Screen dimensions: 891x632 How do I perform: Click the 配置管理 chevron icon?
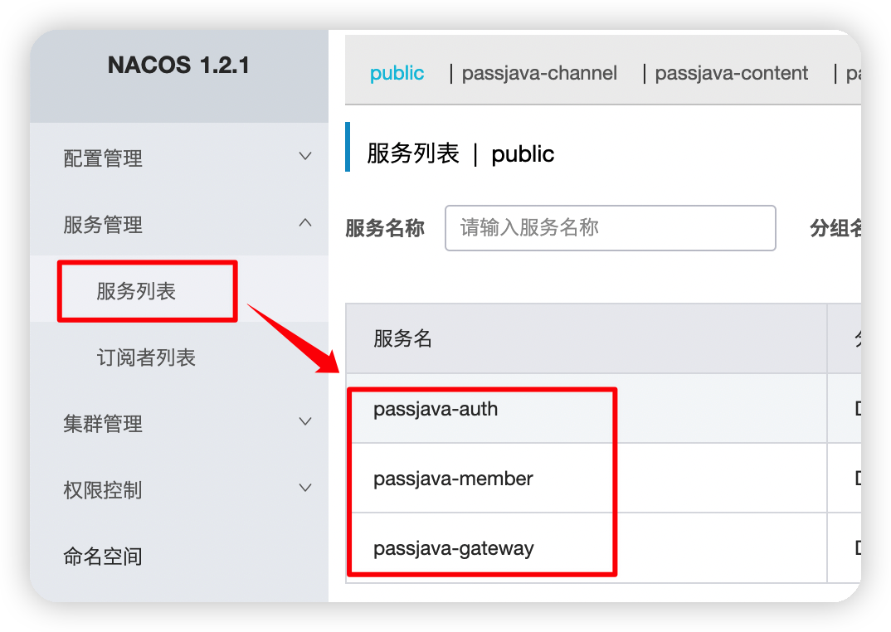click(305, 156)
